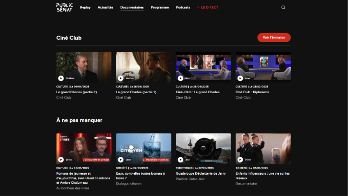
Task: Open the search magnifier icon
Action: tap(284, 7)
